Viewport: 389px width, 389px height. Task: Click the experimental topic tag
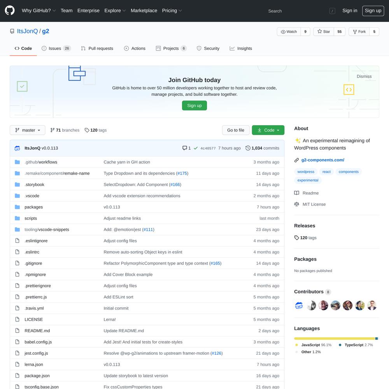(x=308, y=180)
